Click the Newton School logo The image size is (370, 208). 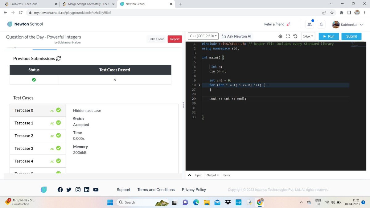[x=25, y=24]
